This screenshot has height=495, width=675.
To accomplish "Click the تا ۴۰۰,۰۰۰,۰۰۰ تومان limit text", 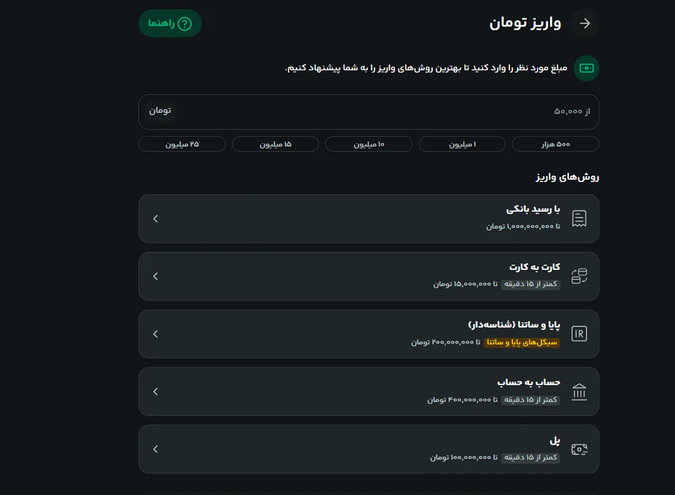I will point(462,400).
